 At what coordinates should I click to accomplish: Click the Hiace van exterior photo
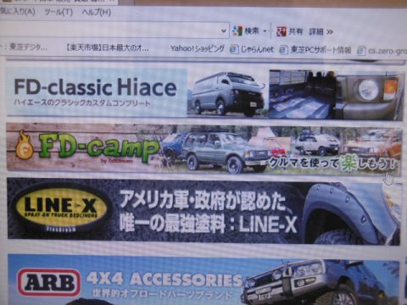click(x=228, y=93)
